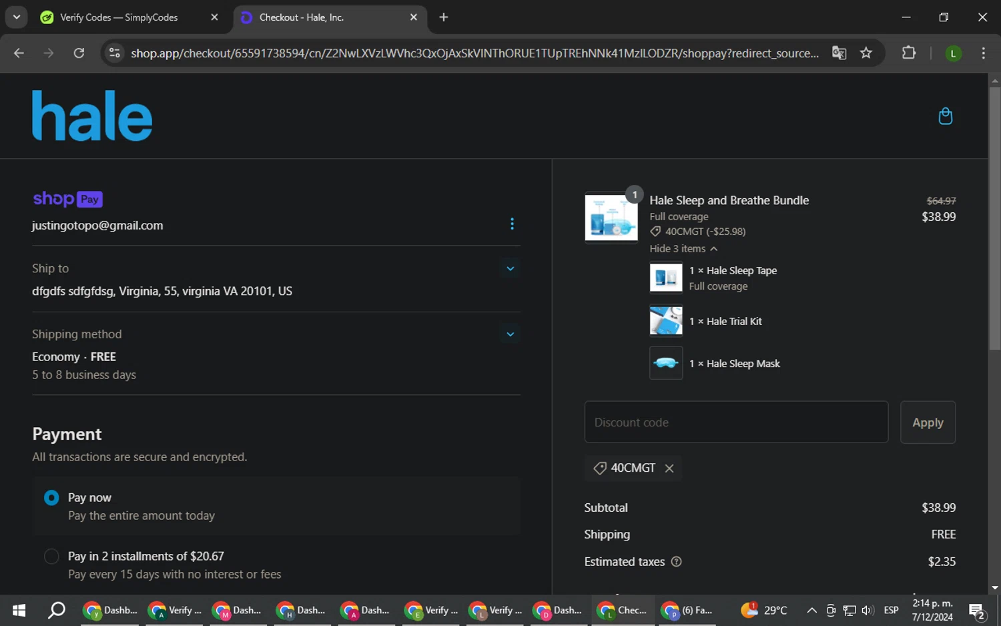Open the (6) Fa... Chrome taskbar window
The image size is (1001, 626).
[x=687, y=610]
